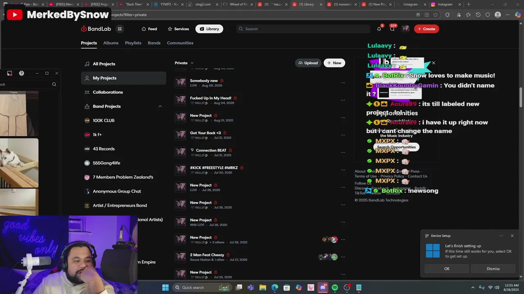
Task: Click the BandLab logo
Action: [96, 29]
